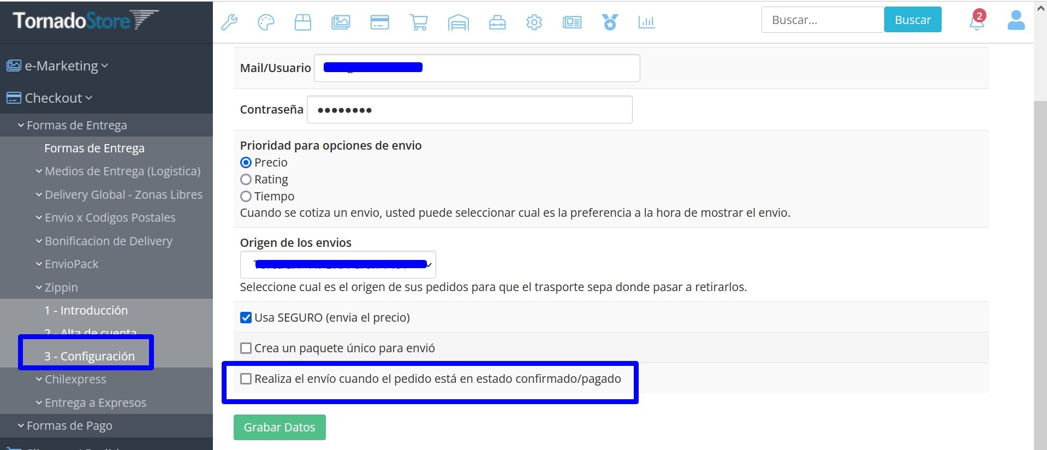The image size is (1047, 450).
Task: Click the Grabar Datos button
Action: tap(279, 427)
